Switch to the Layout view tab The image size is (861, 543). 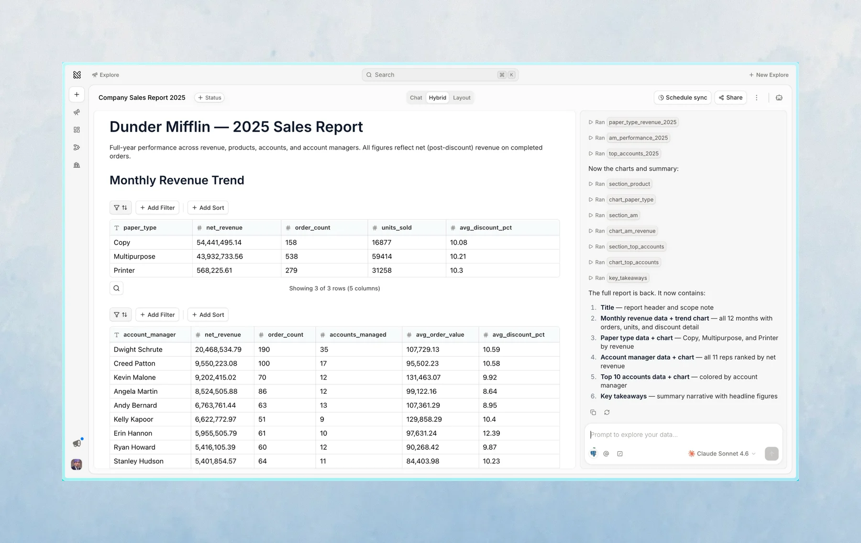pos(462,98)
